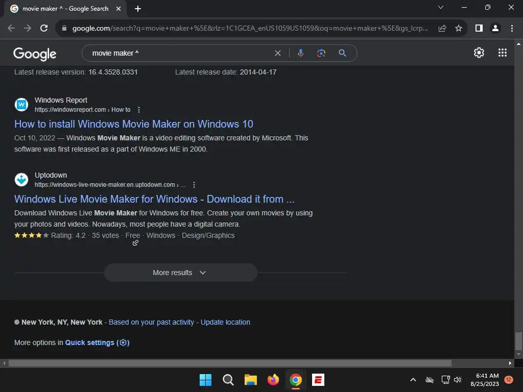The width and height of the screenshot is (523, 392).
Task: Click the OneDrive cloud tray icon
Action: pos(430,380)
